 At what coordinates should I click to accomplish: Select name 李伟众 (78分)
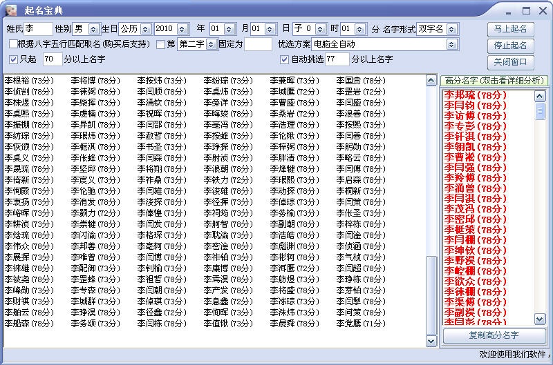click(x=29, y=246)
